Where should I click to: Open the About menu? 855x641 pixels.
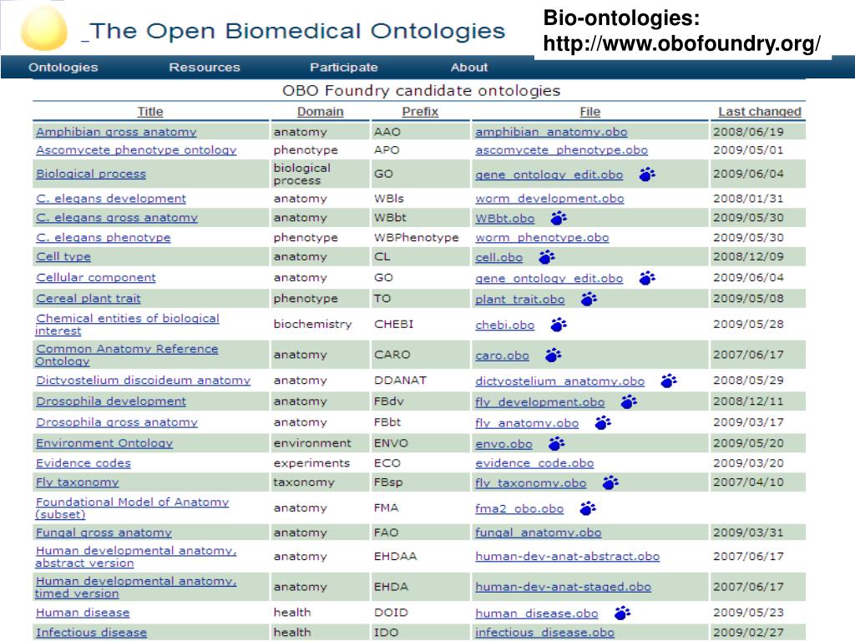click(x=469, y=67)
